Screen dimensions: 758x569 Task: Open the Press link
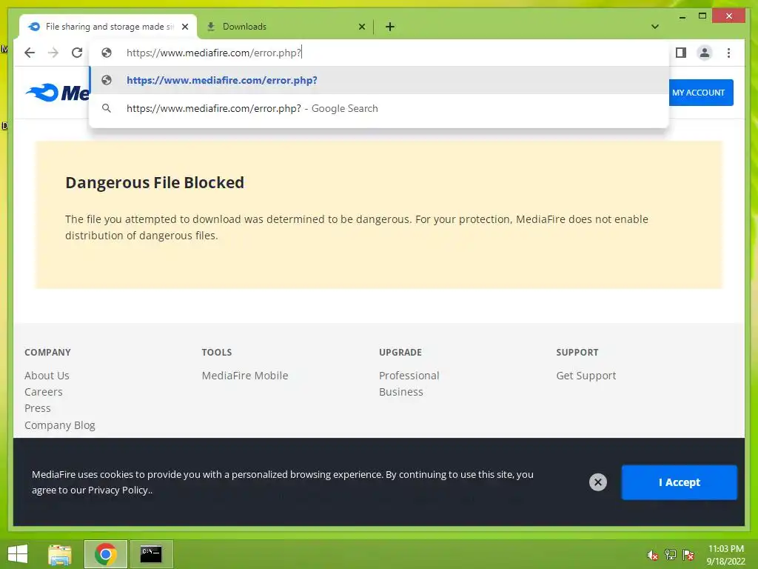38,408
